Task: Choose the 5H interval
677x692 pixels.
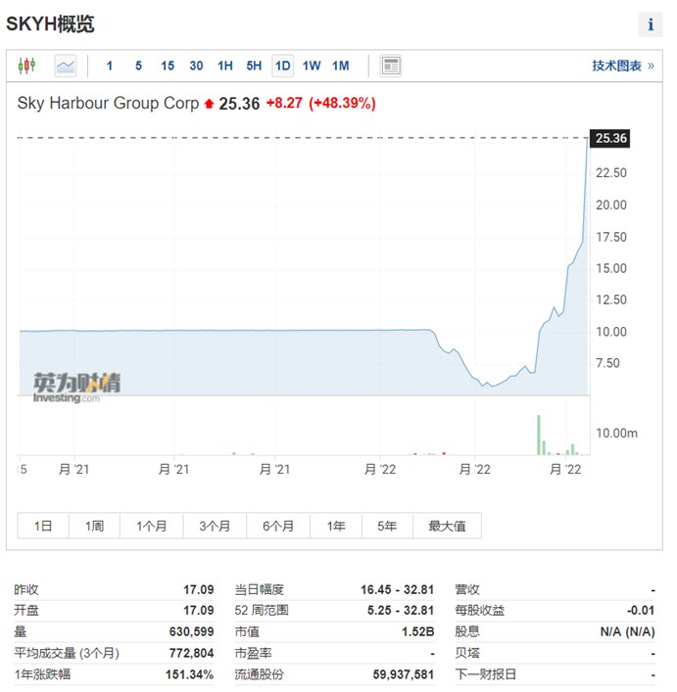Action: [254, 67]
